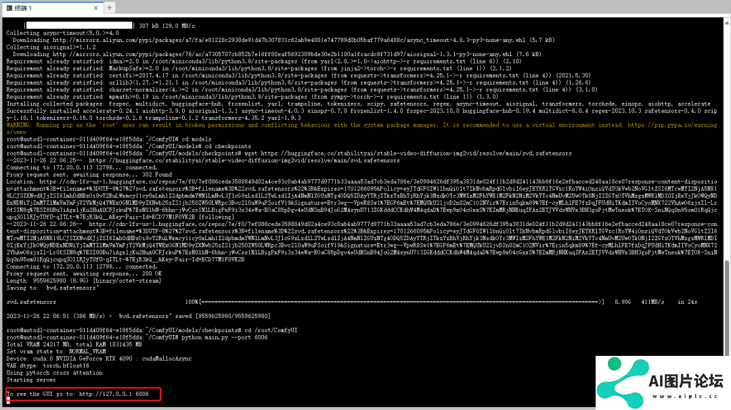Click the 'cd checkpoints' command line
Image resolution: width=731 pixels, height=410 pixels.
[x=129, y=146]
